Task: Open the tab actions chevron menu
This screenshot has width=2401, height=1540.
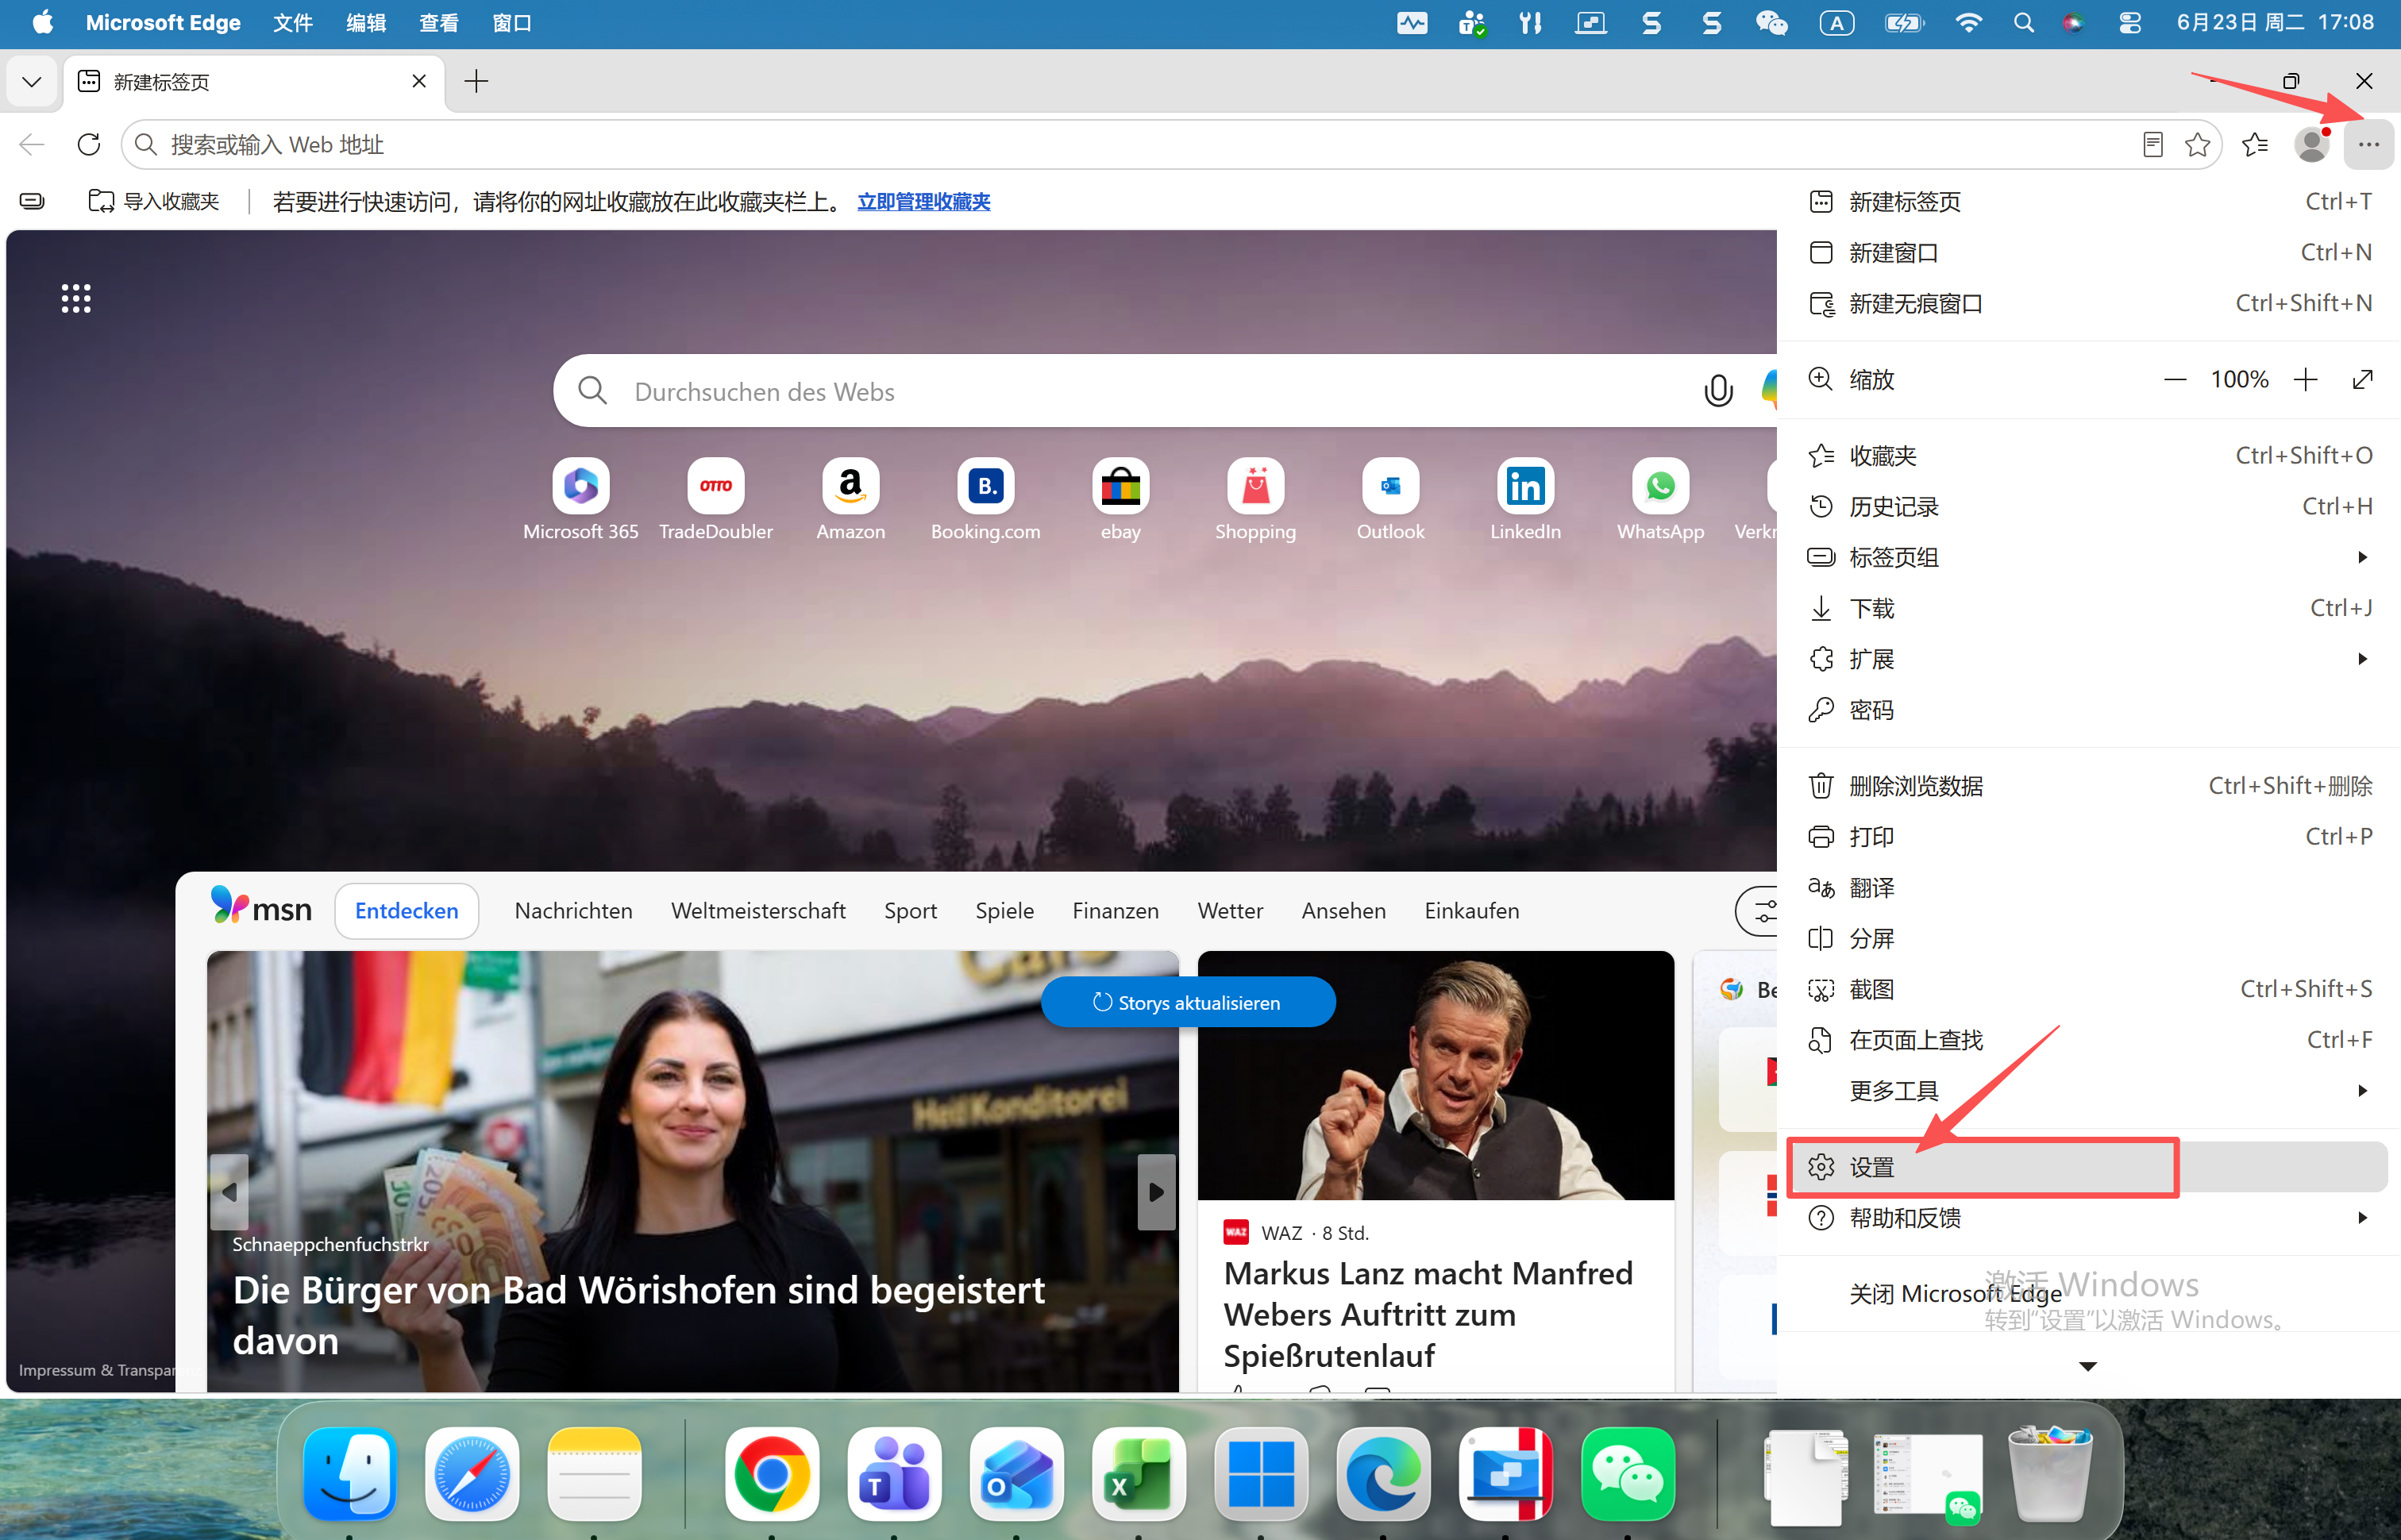Action: [31, 81]
